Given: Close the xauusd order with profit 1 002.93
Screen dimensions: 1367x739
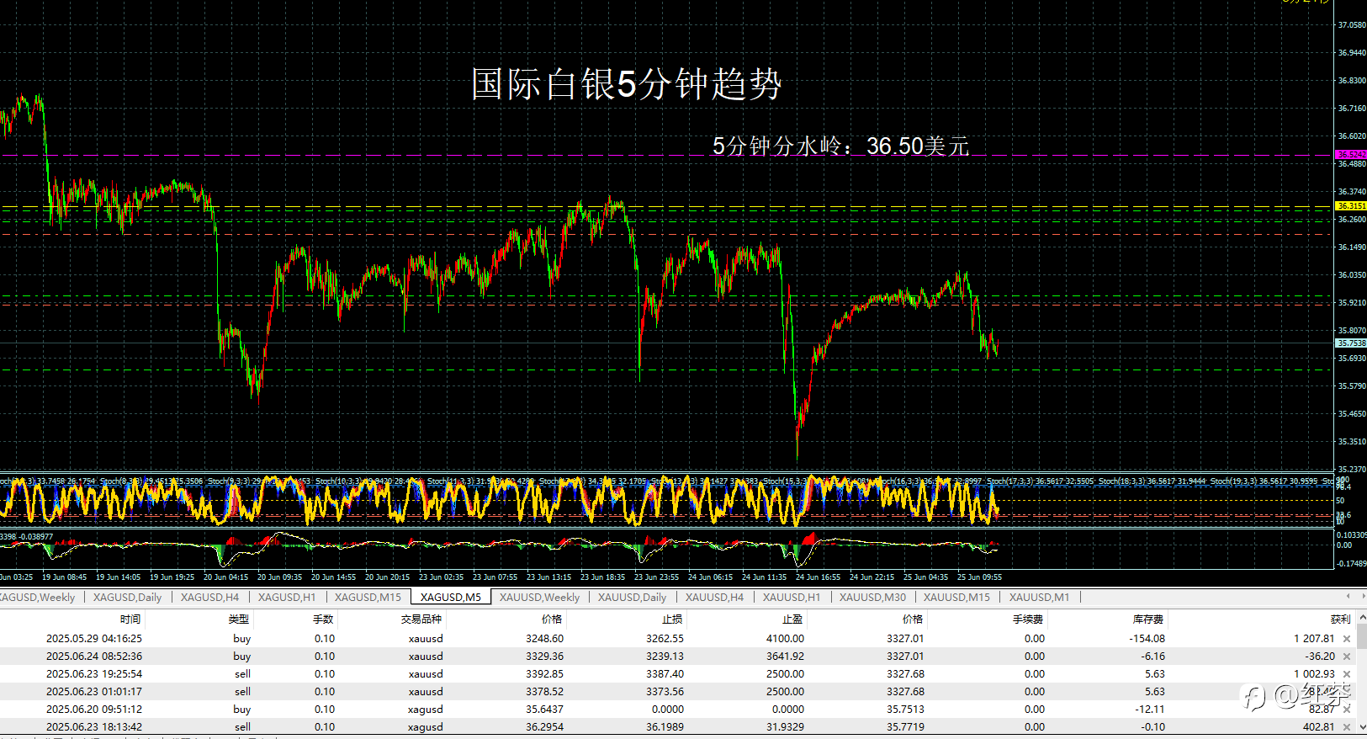Looking at the screenshot, I should point(1347,674).
